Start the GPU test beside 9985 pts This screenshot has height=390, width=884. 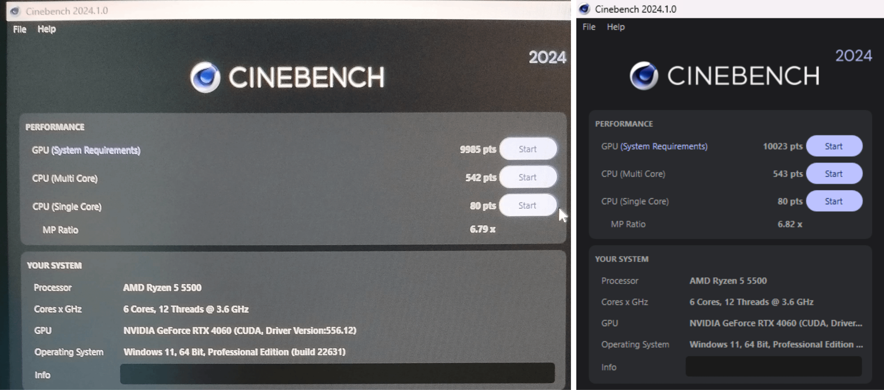pyautogui.click(x=528, y=149)
